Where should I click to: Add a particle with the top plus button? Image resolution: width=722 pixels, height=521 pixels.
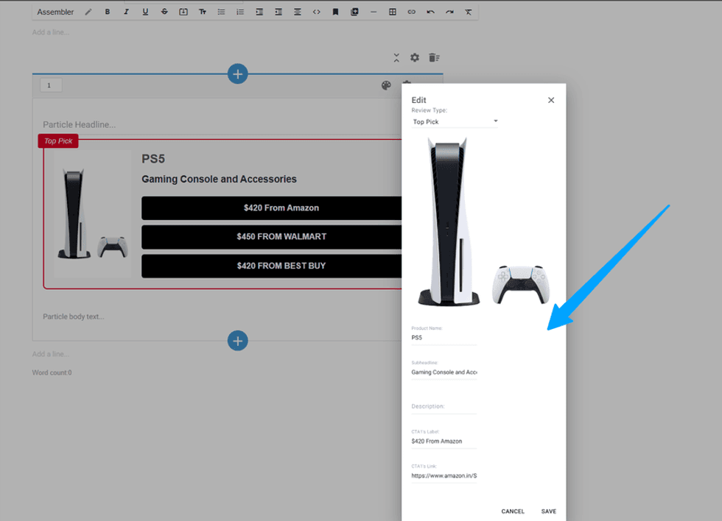(237, 74)
